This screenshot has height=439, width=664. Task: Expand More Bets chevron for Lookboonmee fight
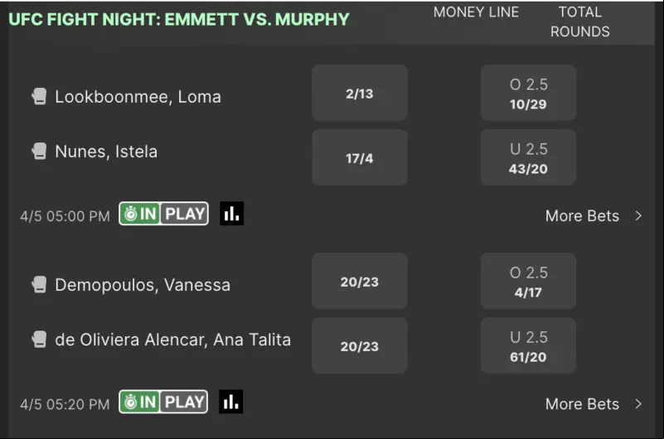tap(638, 215)
